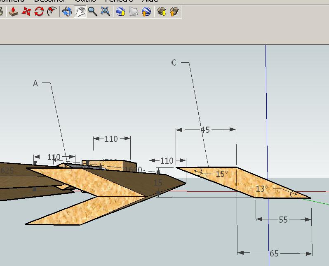Select the text label A
Image resolution: width=329 pixels, height=266 pixels.
pyautogui.click(x=35, y=83)
